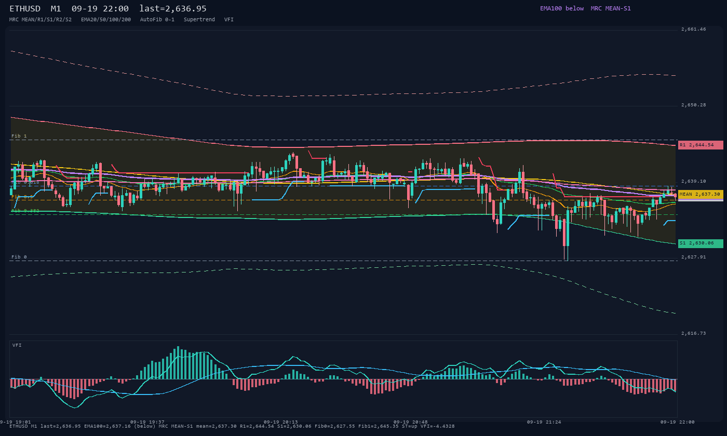
Task: Click the Fib 0 level label
Action: point(19,257)
